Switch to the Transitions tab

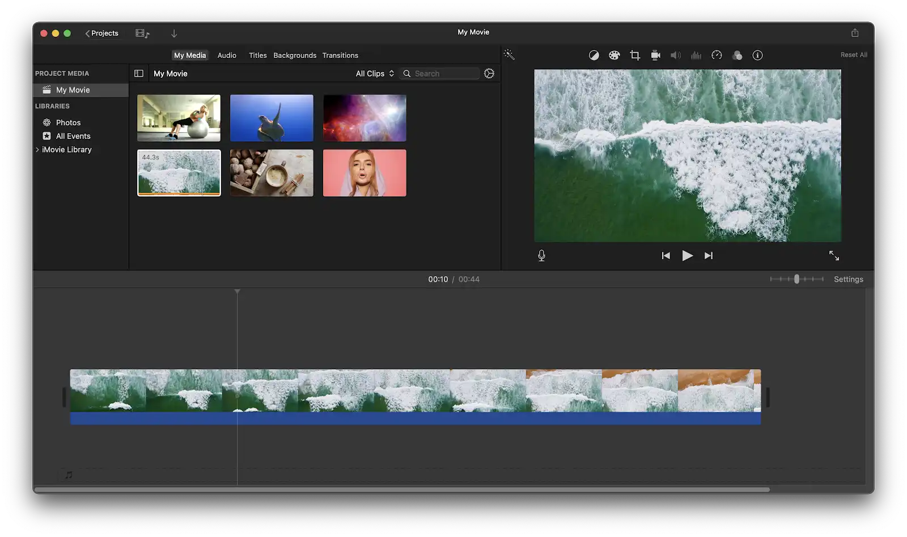point(340,55)
